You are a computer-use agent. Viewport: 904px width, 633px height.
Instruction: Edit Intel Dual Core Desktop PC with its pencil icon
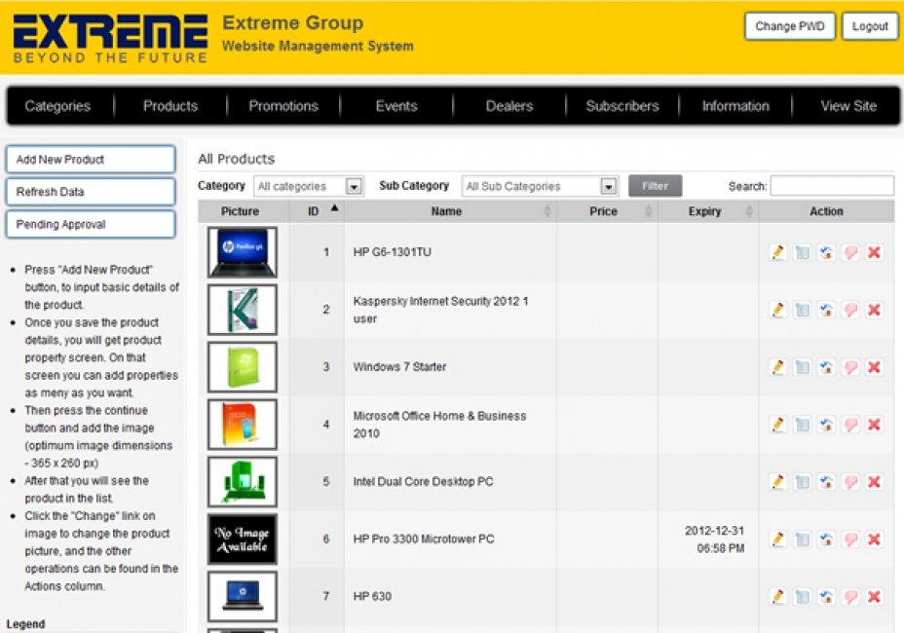coord(778,481)
